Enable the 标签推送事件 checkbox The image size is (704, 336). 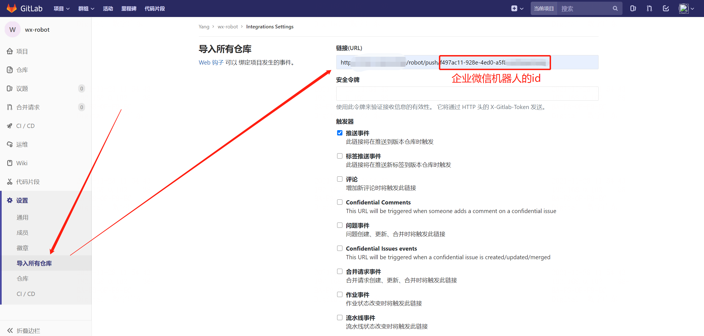(x=340, y=156)
